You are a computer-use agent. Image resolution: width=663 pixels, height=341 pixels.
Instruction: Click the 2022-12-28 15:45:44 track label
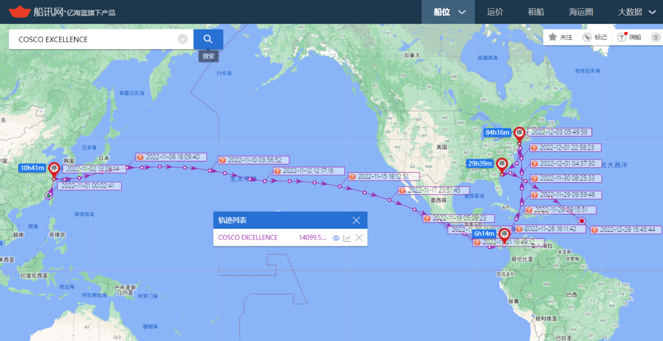pos(625,230)
